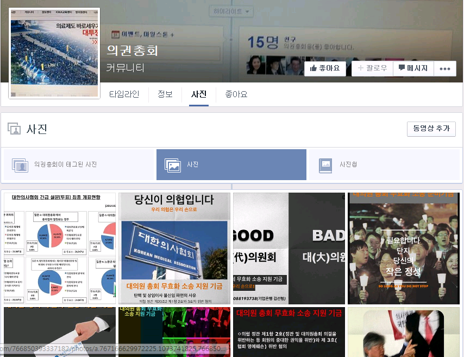The image size is (464, 357).
Task: Click the speech bubble icon on 메시지 button
Action: pos(402,68)
